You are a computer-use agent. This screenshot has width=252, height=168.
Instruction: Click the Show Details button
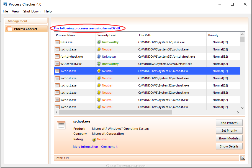(229, 146)
